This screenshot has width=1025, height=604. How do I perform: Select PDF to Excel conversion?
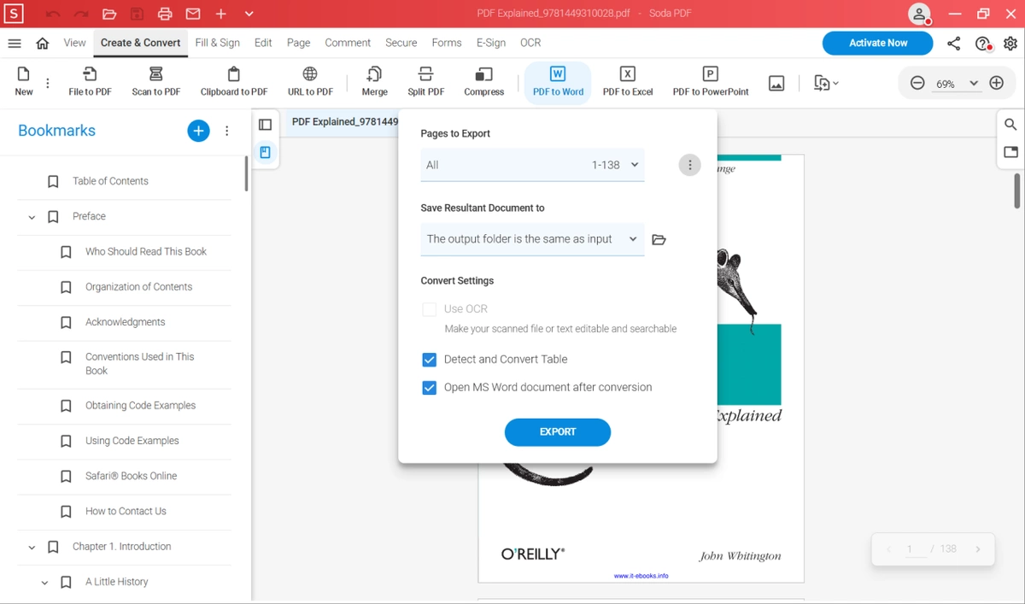coord(628,82)
